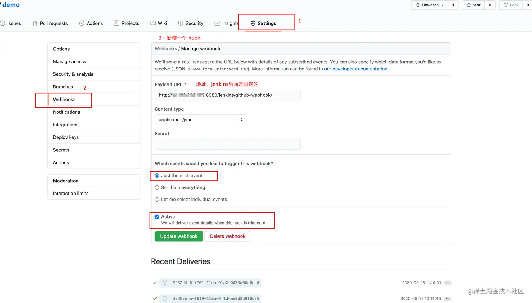The width and height of the screenshot is (532, 303).
Task: Click the pull request icon
Action: 35,23
